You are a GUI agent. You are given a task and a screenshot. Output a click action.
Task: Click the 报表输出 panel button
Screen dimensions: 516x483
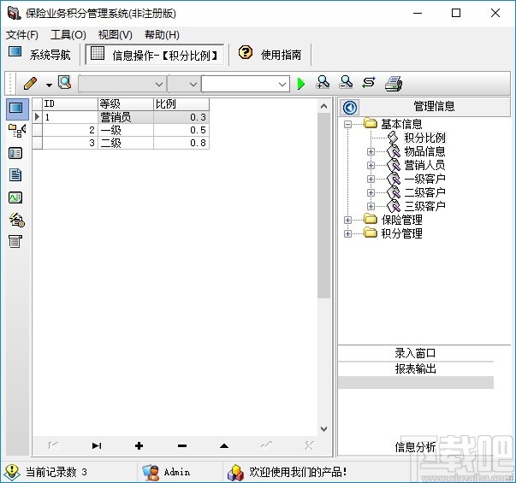tap(415, 369)
